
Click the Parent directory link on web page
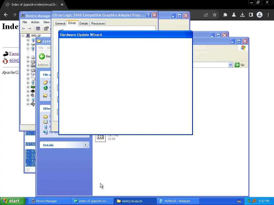(14, 54)
